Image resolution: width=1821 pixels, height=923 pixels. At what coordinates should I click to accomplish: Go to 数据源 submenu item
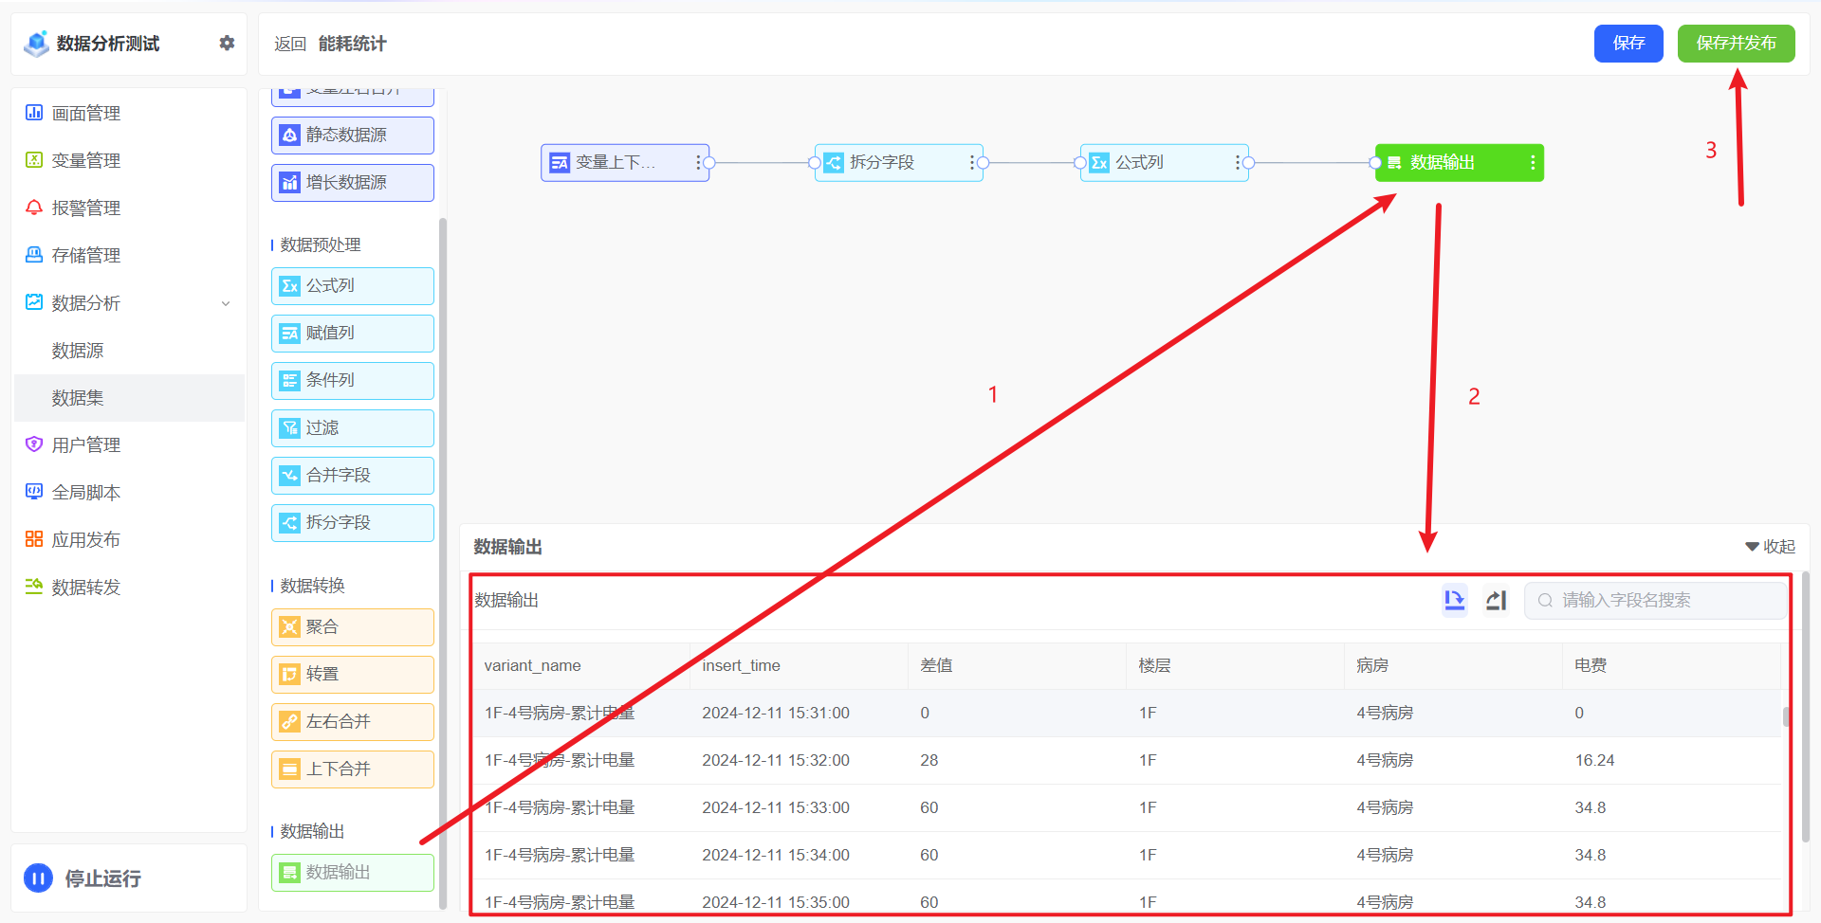point(78,351)
